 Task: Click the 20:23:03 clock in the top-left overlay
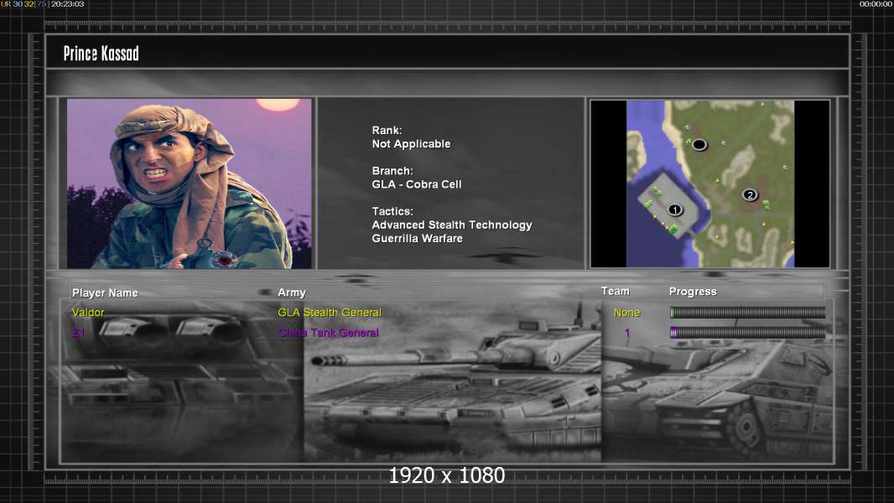[x=68, y=4]
